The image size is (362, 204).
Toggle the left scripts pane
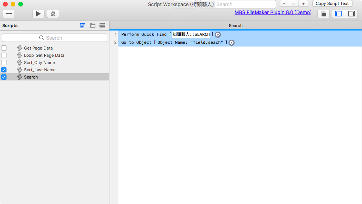click(x=339, y=14)
